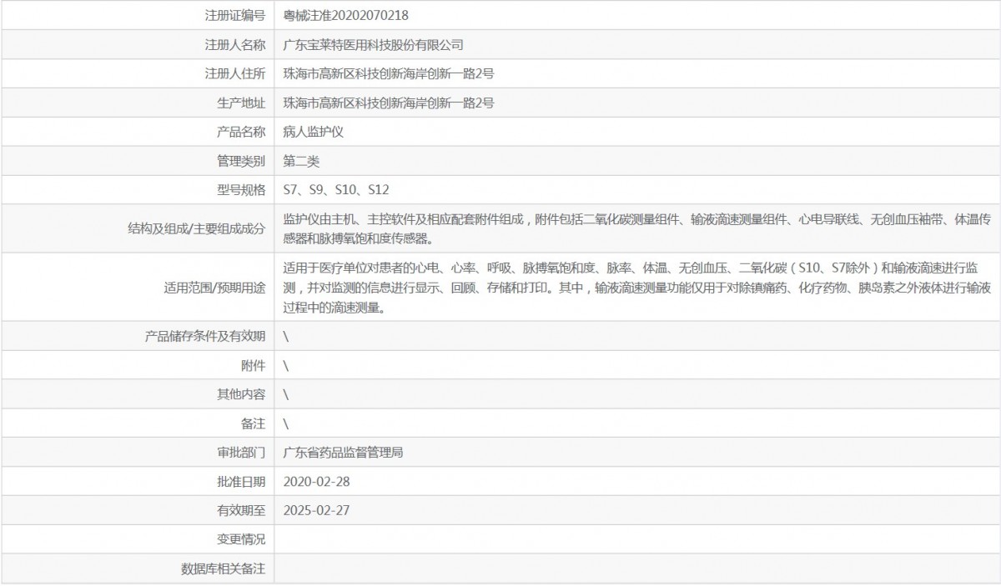Viewport: 1001px width, 586px height.
Task: Click the label 产品储存条件及有效期
Action: 205,336
